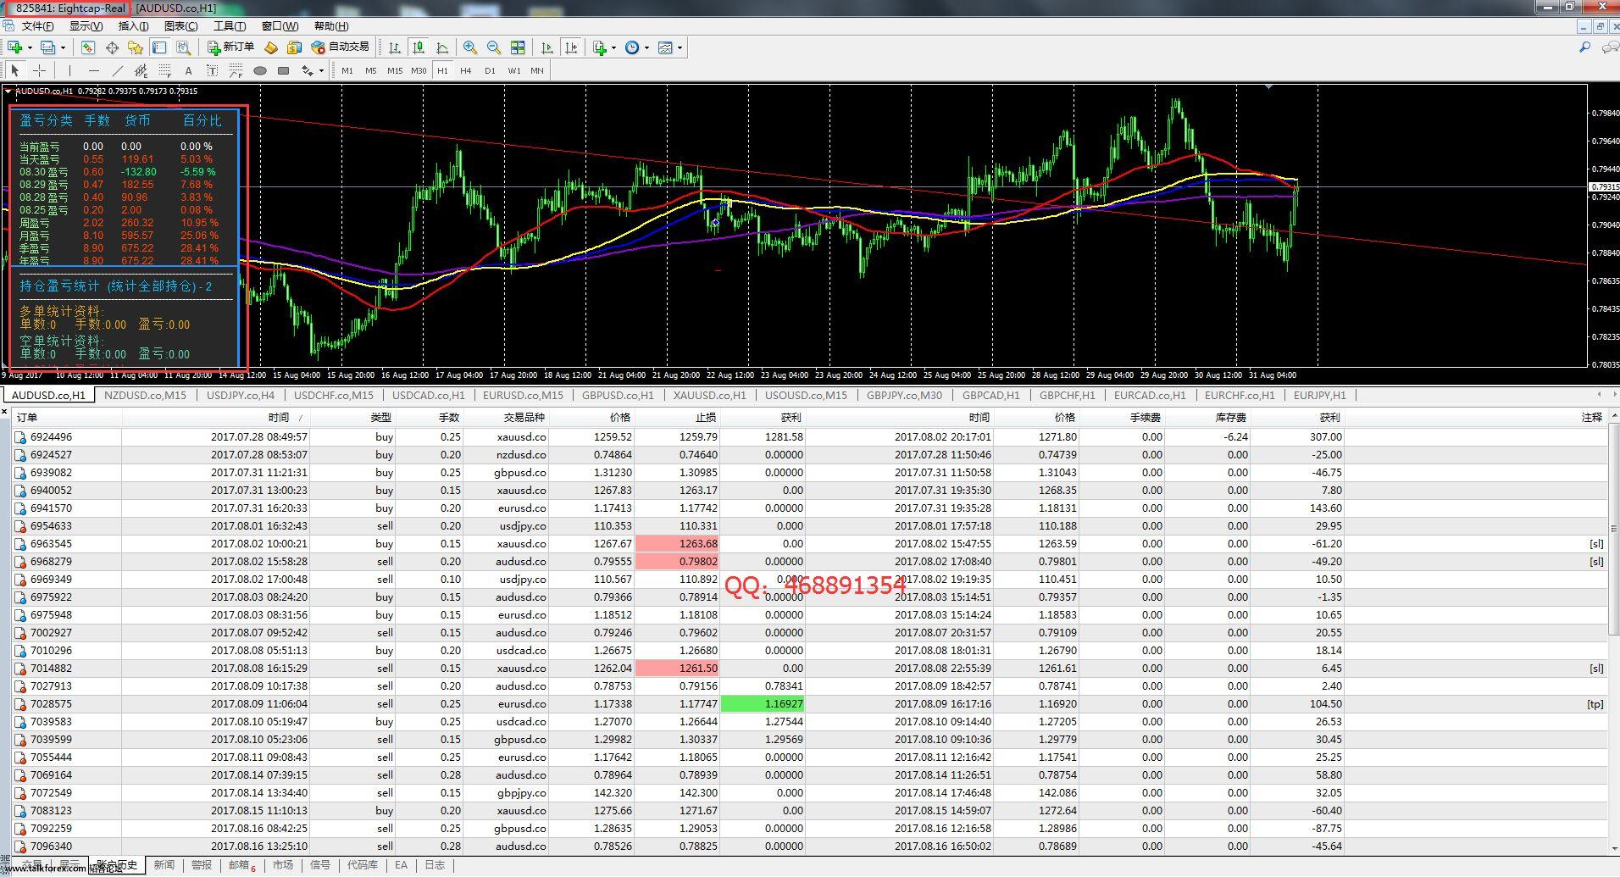1620x877 pixels.
Task: Switch to the XAUUSD.co,H1 chart tab
Action: click(x=710, y=395)
